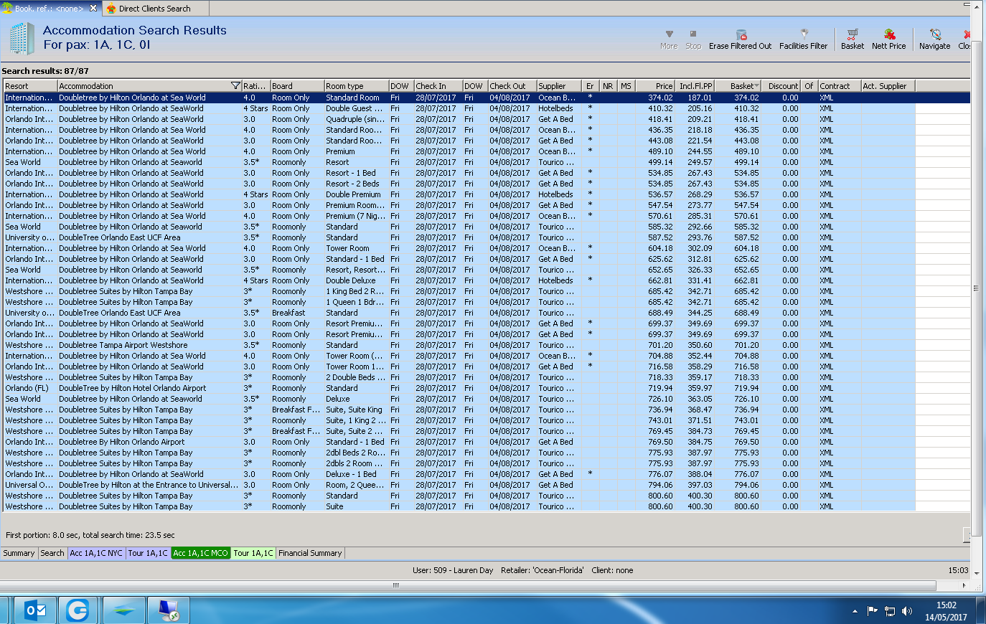Sort by the Resort column header

tap(30, 86)
